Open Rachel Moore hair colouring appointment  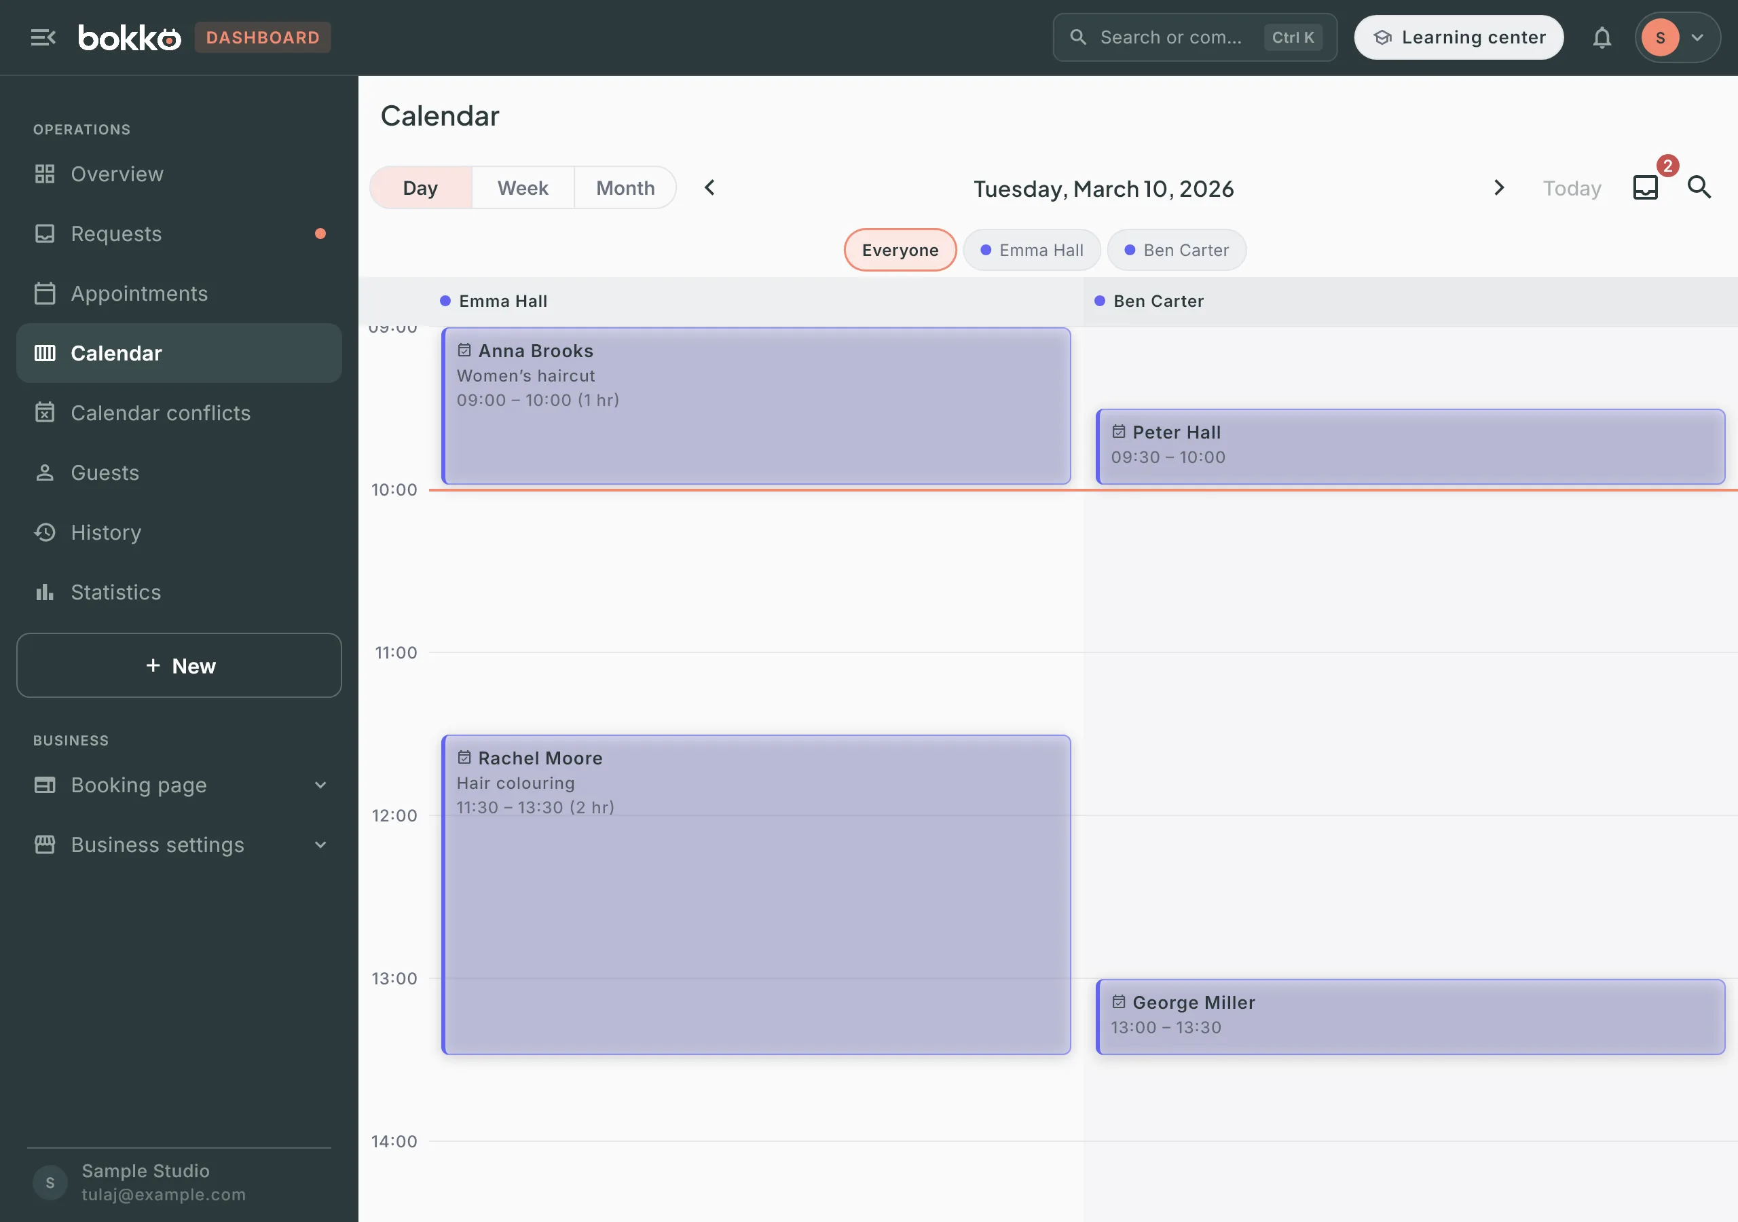tap(756, 894)
